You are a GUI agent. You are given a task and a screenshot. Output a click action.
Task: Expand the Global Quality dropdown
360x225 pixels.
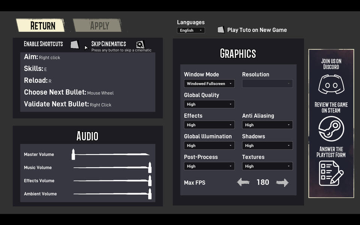pos(209,104)
